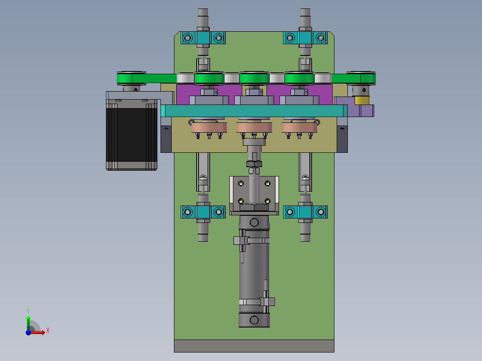Select the bottom-left teal bearing block
The image size is (482, 361).
pos(203,212)
